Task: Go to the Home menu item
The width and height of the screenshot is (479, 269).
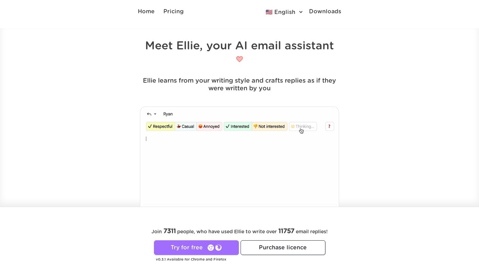Action: tap(146, 11)
